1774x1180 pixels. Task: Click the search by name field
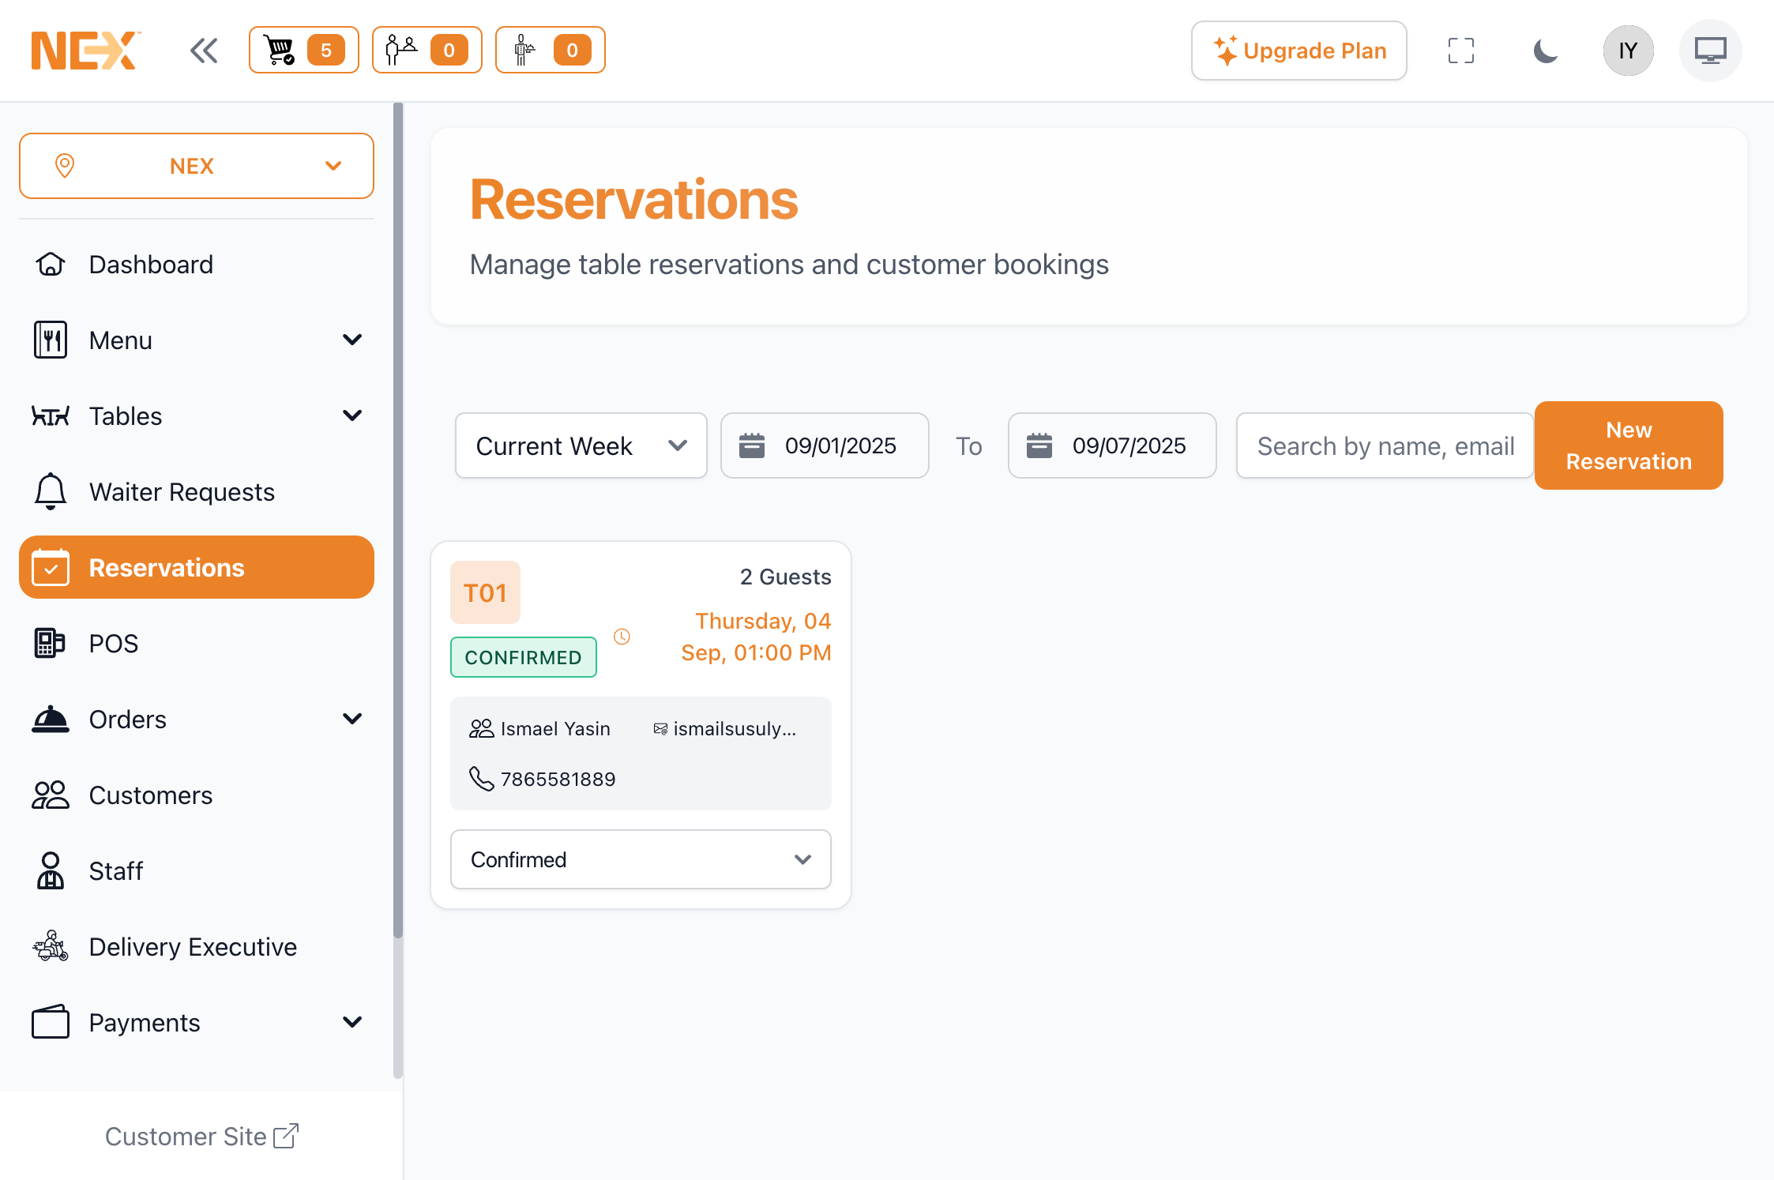coord(1385,445)
